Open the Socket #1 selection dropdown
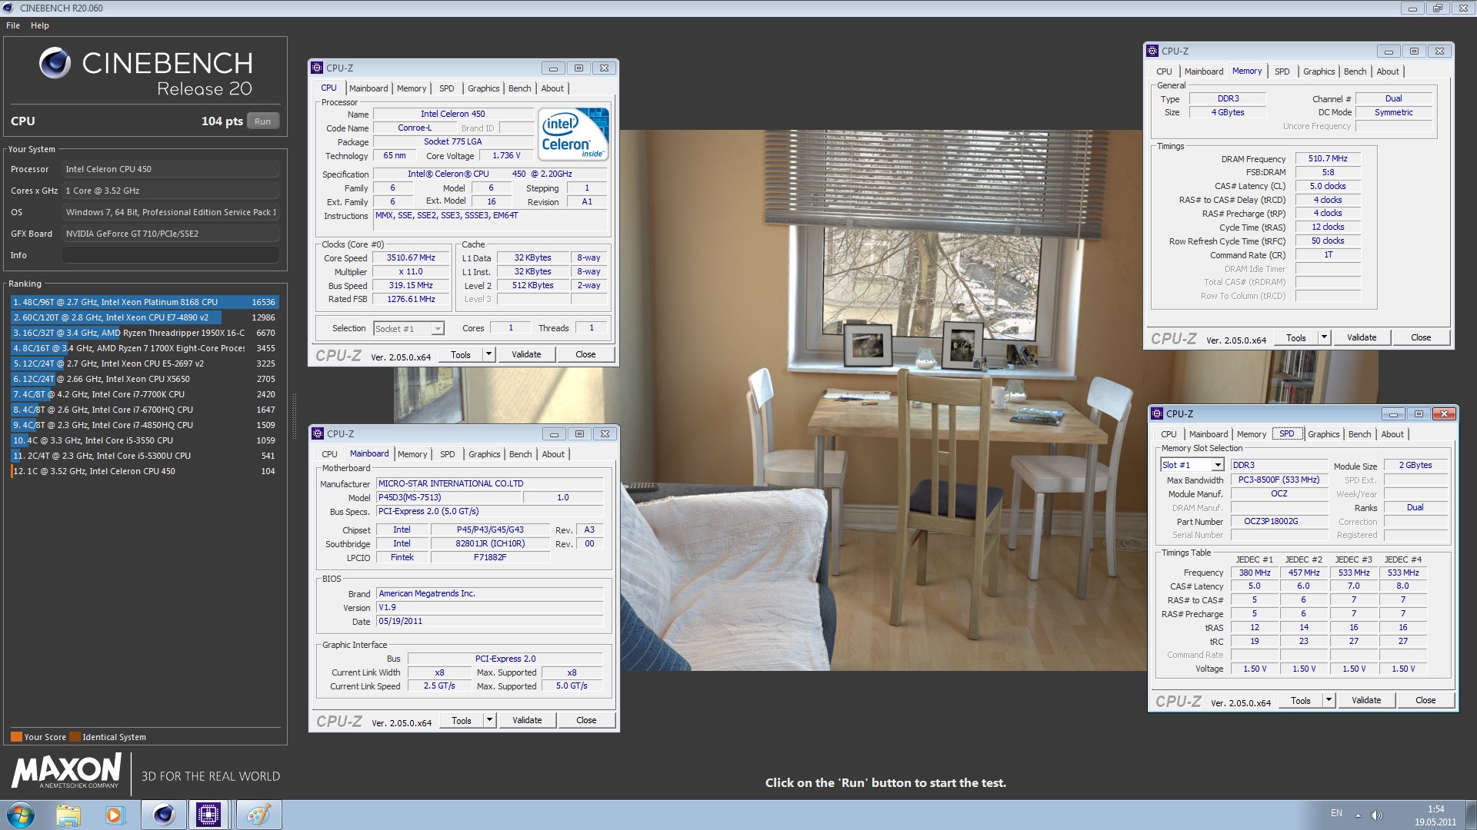 pos(438,329)
